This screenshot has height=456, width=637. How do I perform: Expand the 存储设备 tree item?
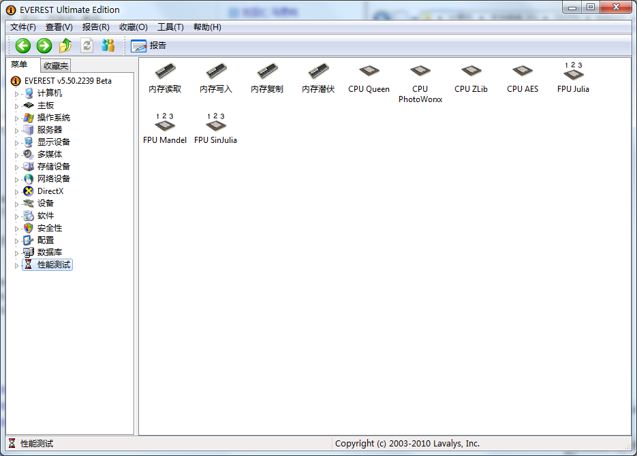click(x=16, y=166)
